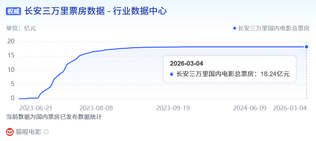This screenshot has width=316, height=141.
Task: Click the 权威 badge beside the title
Action: pos(14,12)
